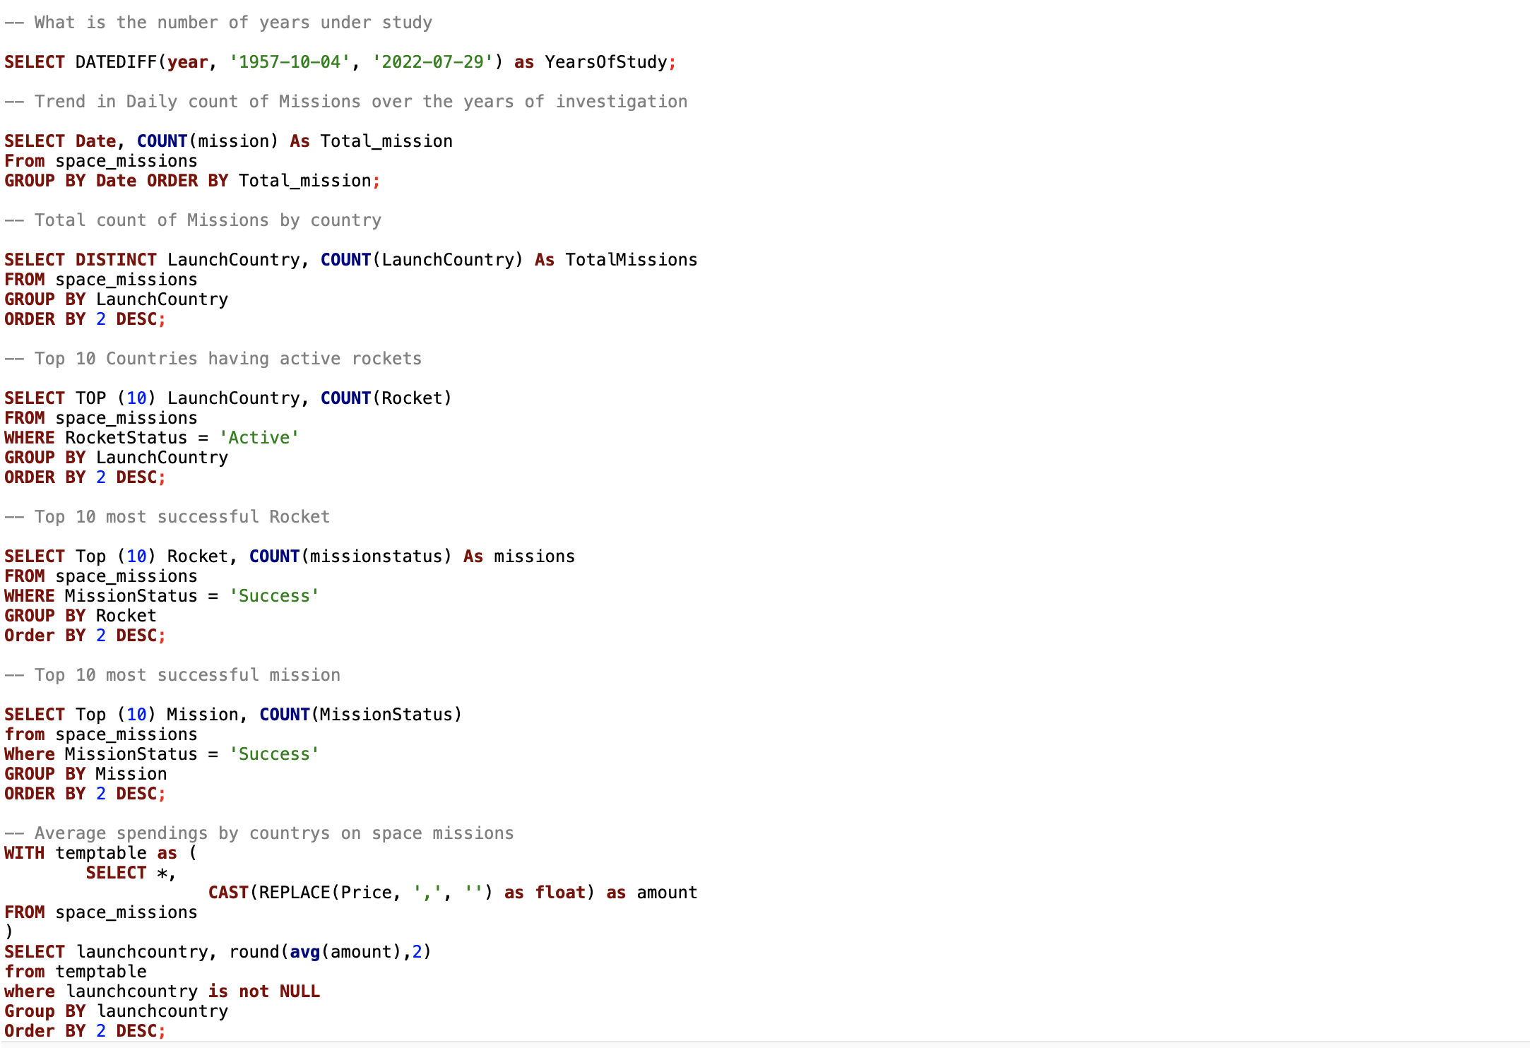Click the comment "What is the number of years under study"
Screen dimensions: 1530x1048
tap(218, 23)
